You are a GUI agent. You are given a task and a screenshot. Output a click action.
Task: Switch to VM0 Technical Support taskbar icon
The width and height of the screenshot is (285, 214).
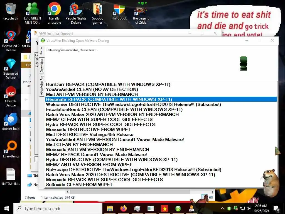[x=191, y=208]
